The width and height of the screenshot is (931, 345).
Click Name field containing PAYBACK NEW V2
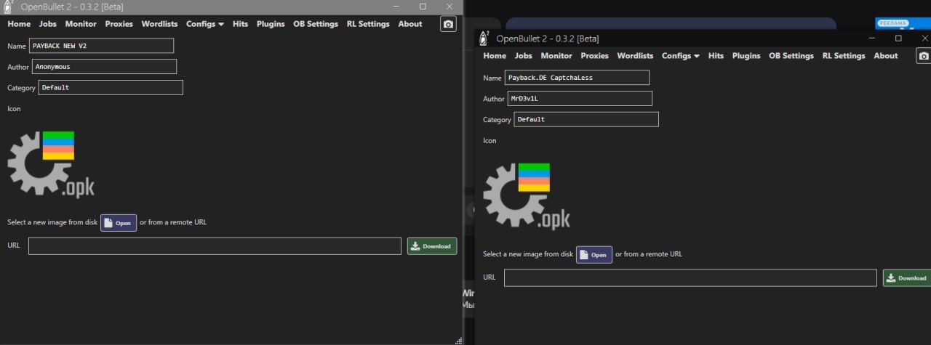pyautogui.click(x=101, y=46)
